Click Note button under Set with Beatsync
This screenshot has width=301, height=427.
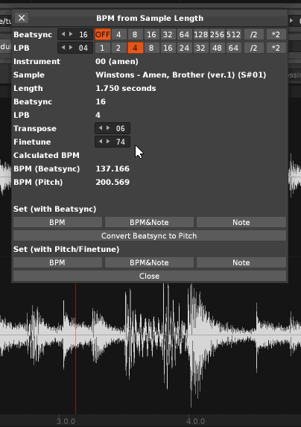coord(241,222)
